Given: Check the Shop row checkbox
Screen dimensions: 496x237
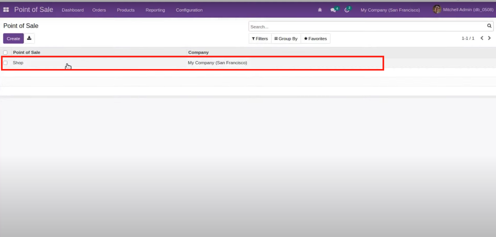Looking at the screenshot, I should [x=5, y=63].
